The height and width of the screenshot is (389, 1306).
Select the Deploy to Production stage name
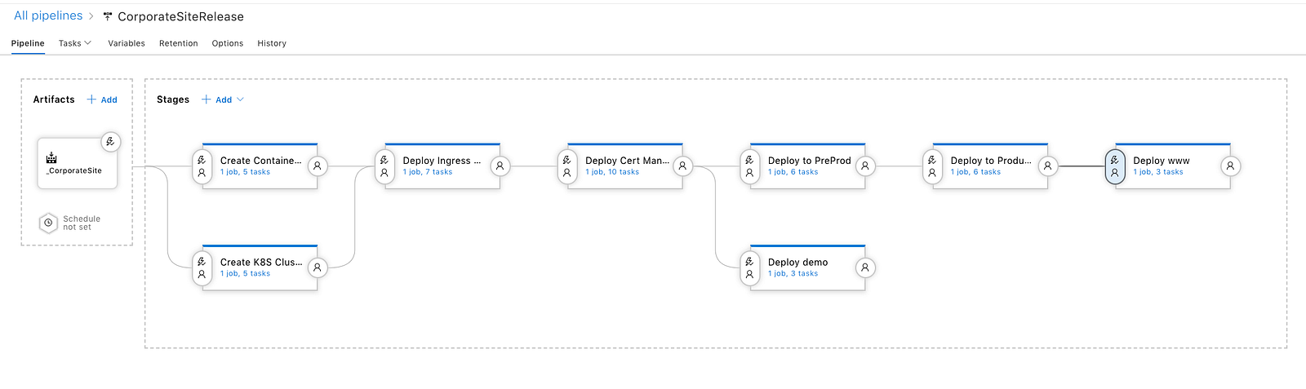991,161
